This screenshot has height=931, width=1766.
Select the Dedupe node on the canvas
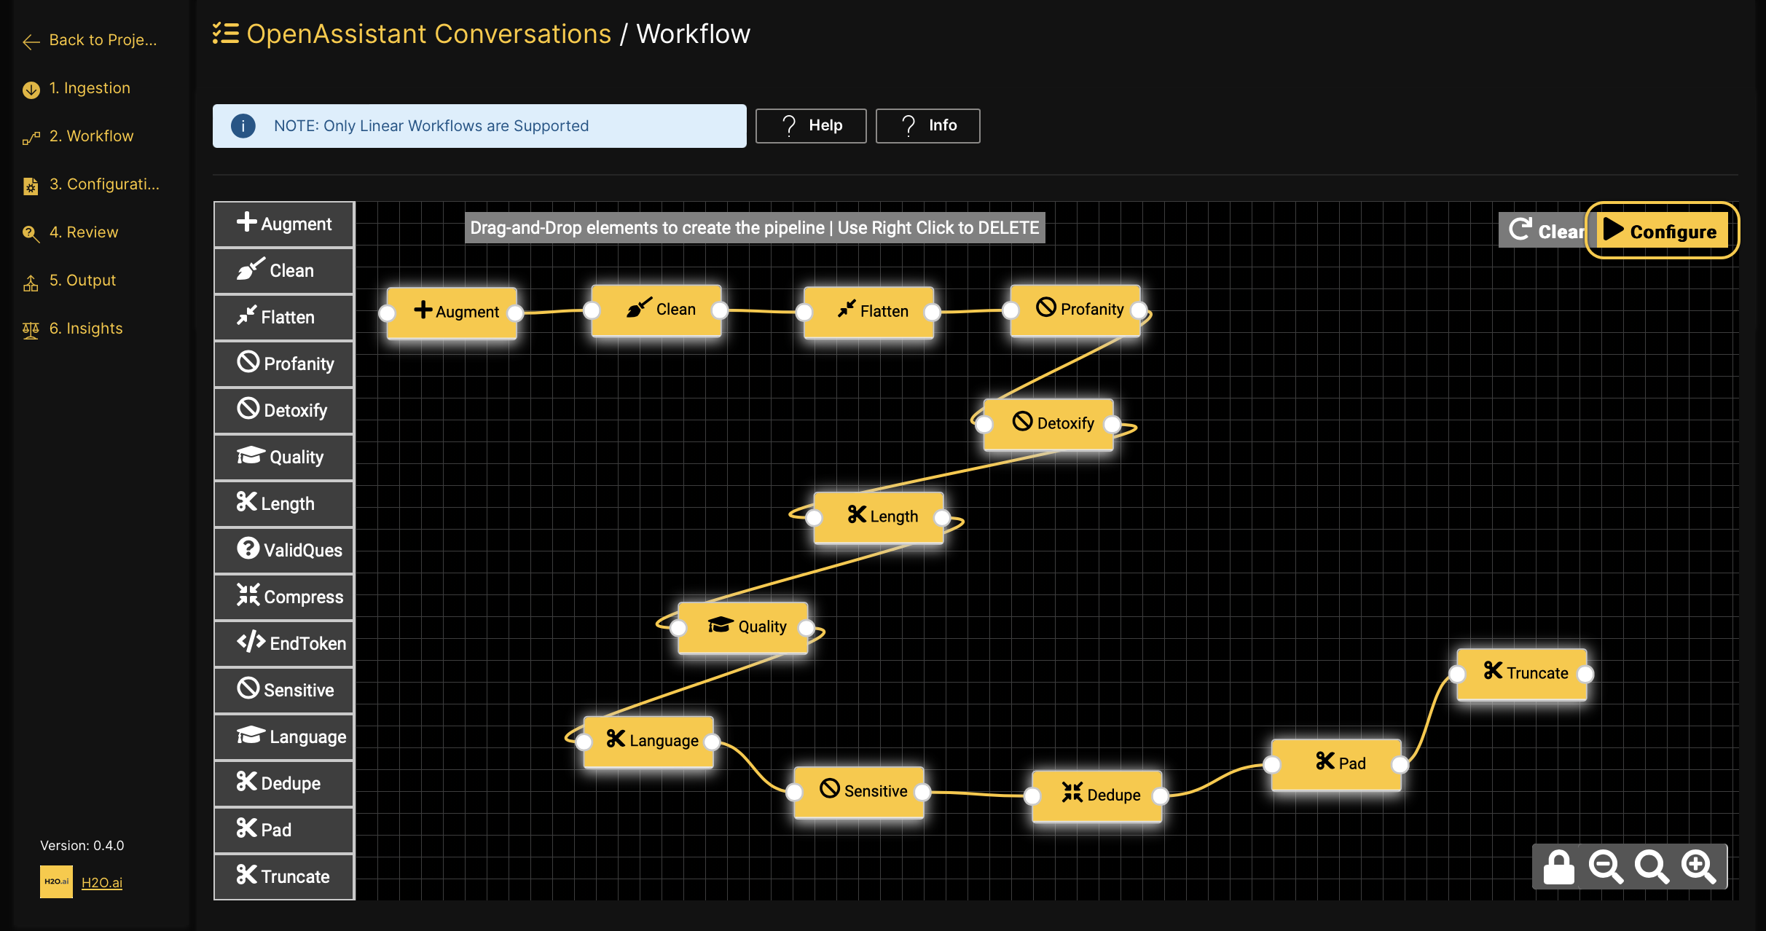1097,795
